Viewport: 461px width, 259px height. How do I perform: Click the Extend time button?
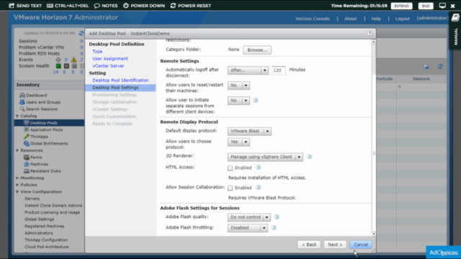401,6
